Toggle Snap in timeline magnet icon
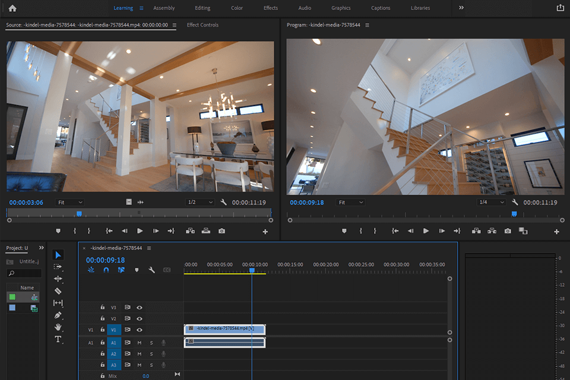 tap(106, 270)
